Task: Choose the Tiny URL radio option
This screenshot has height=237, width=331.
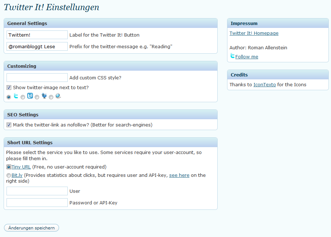Action: coord(9,167)
